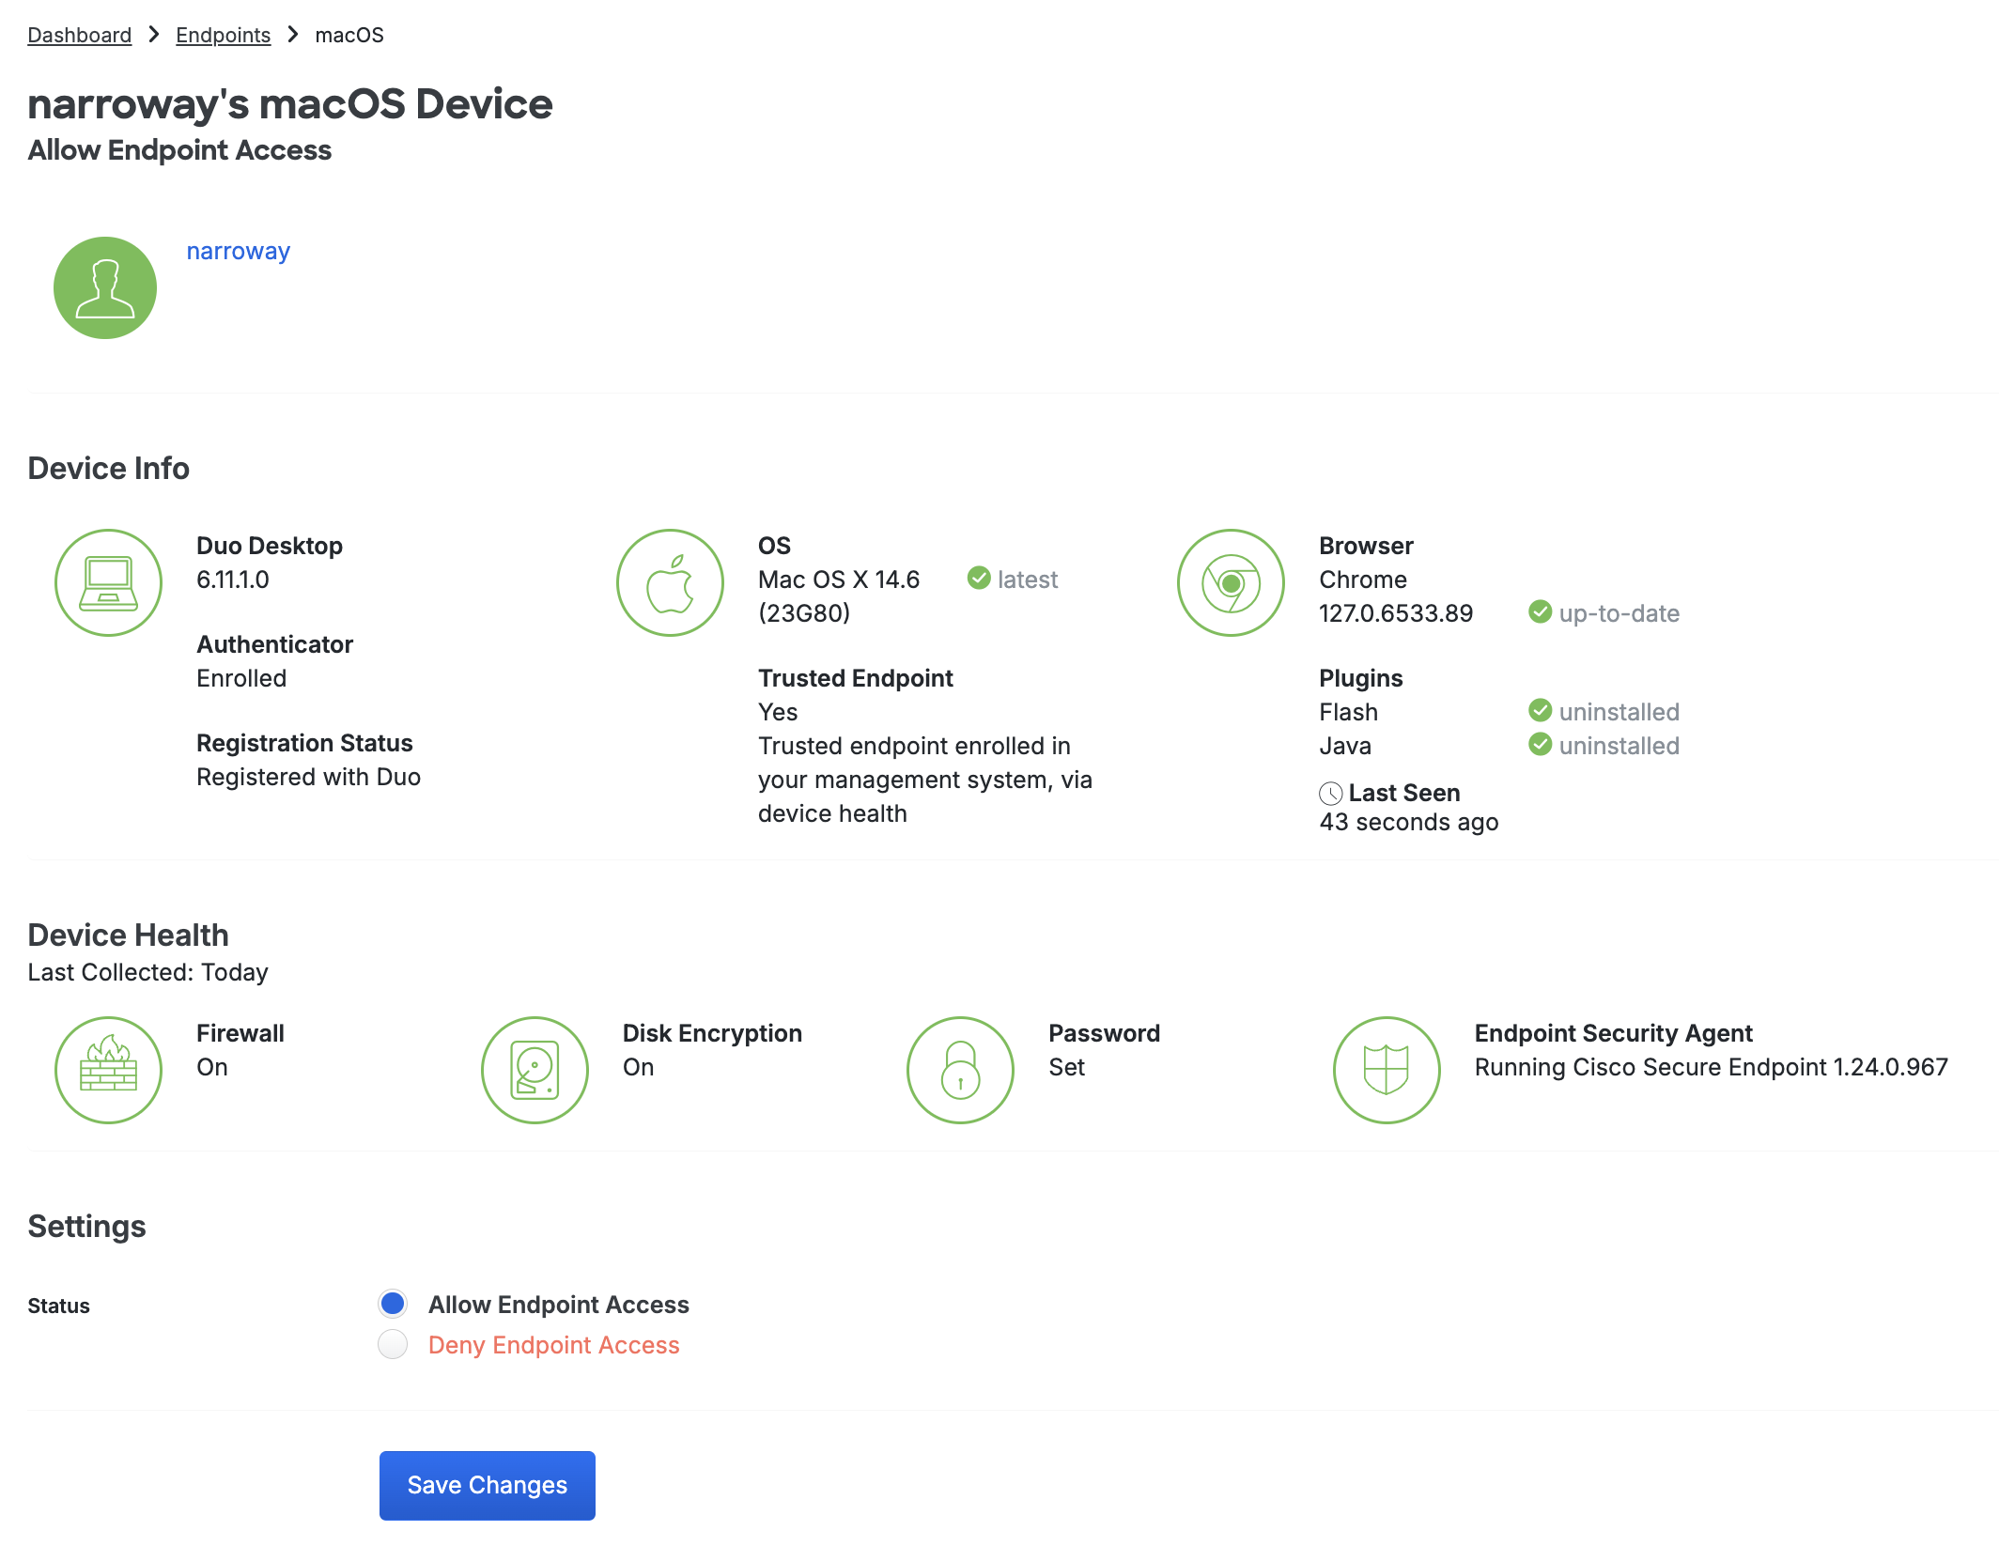
Task: Click the up-to-date status label
Action: 1619,613
